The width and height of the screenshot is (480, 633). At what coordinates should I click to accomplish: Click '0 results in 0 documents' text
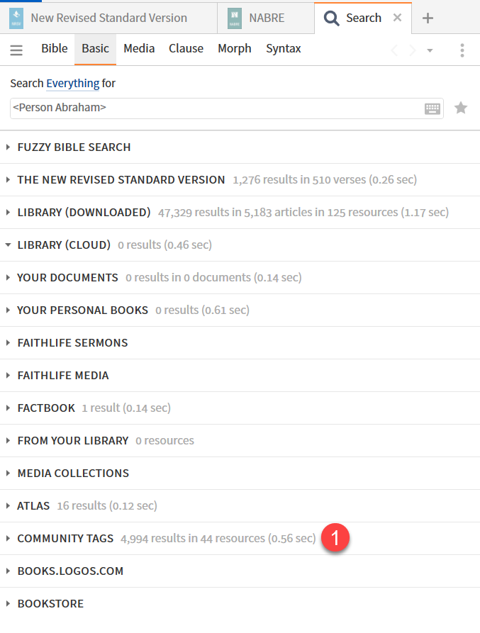(x=188, y=278)
